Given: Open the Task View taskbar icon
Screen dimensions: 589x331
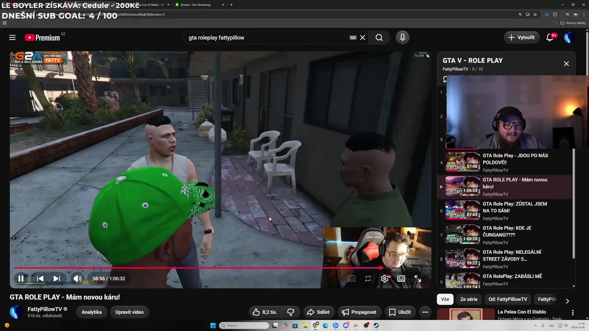Looking at the screenshot, I should pos(275,325).
